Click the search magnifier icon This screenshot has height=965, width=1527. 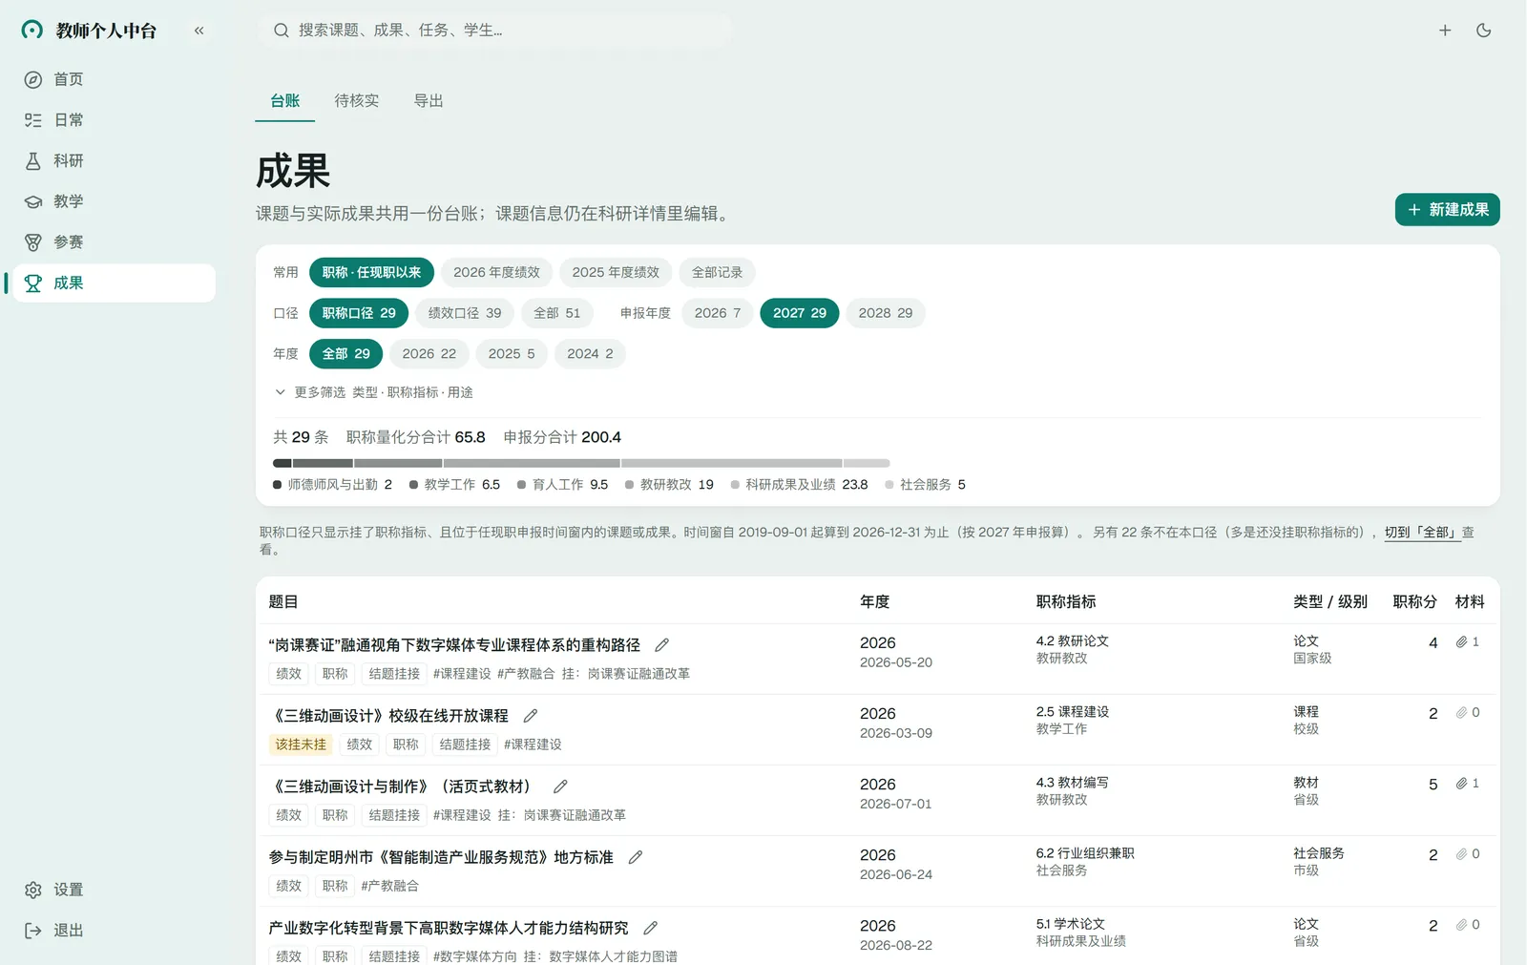(282, 31)
